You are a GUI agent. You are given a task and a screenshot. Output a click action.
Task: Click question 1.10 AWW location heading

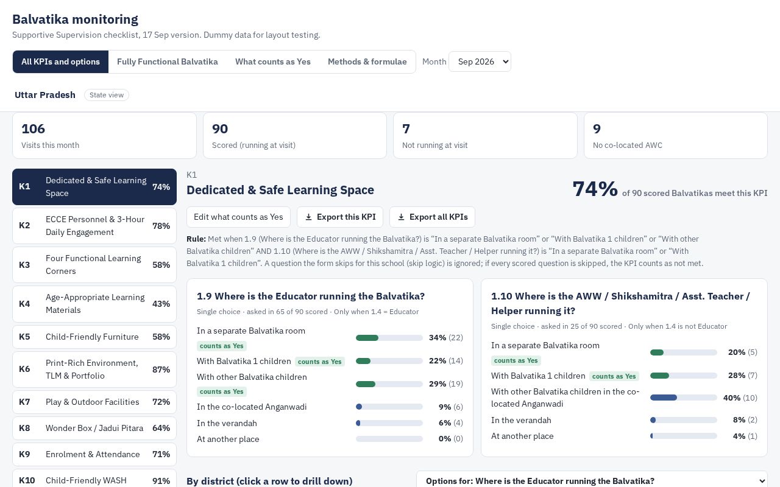(x=620, y=303)
